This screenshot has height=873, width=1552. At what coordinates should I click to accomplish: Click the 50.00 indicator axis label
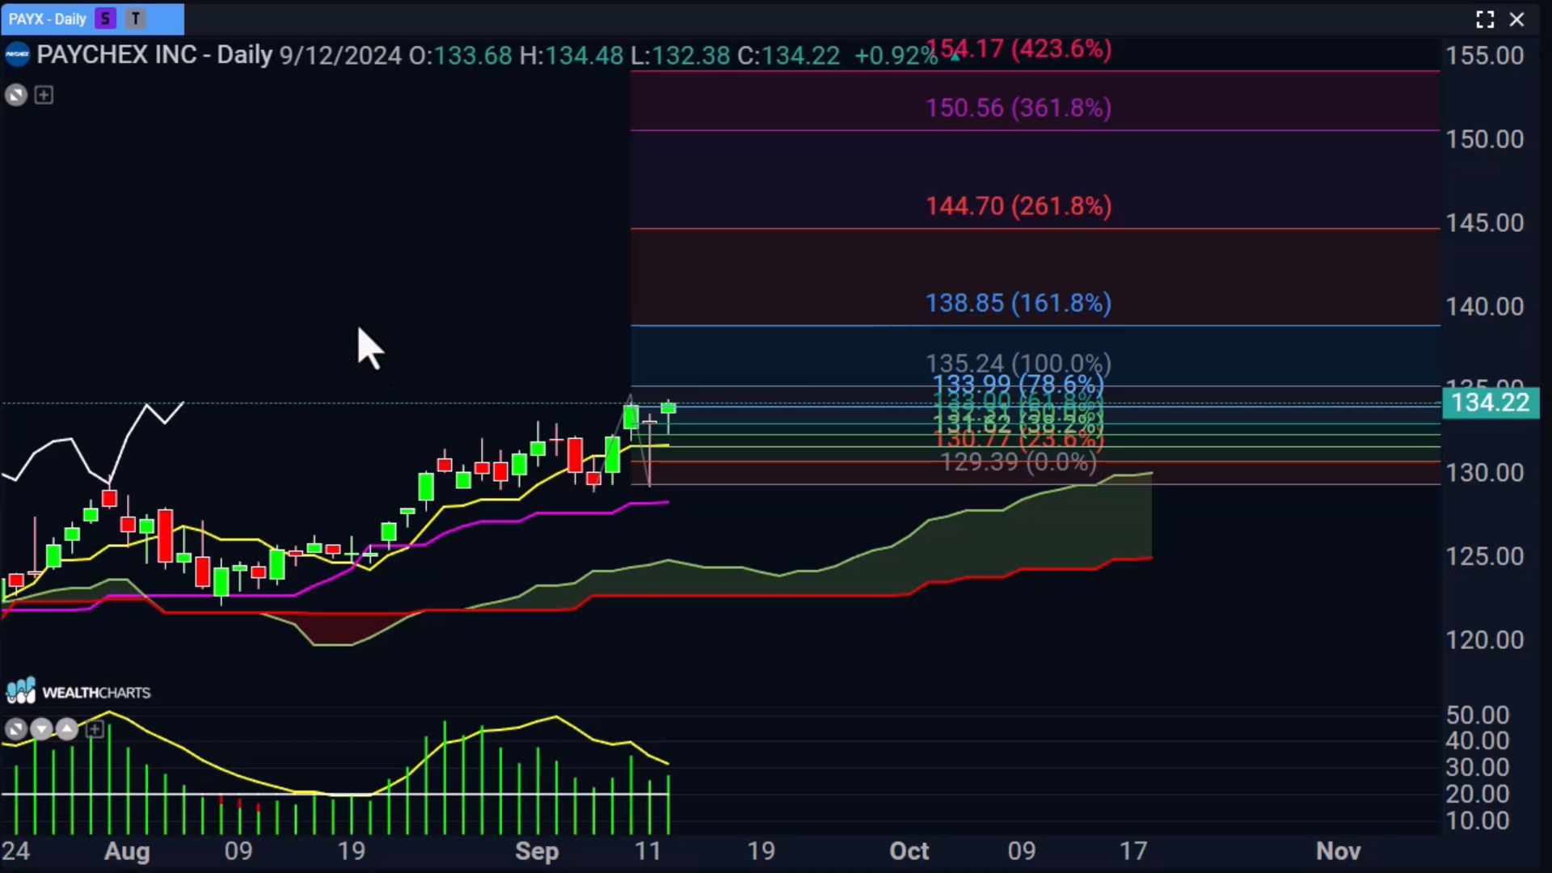(x=1477, y=715)
